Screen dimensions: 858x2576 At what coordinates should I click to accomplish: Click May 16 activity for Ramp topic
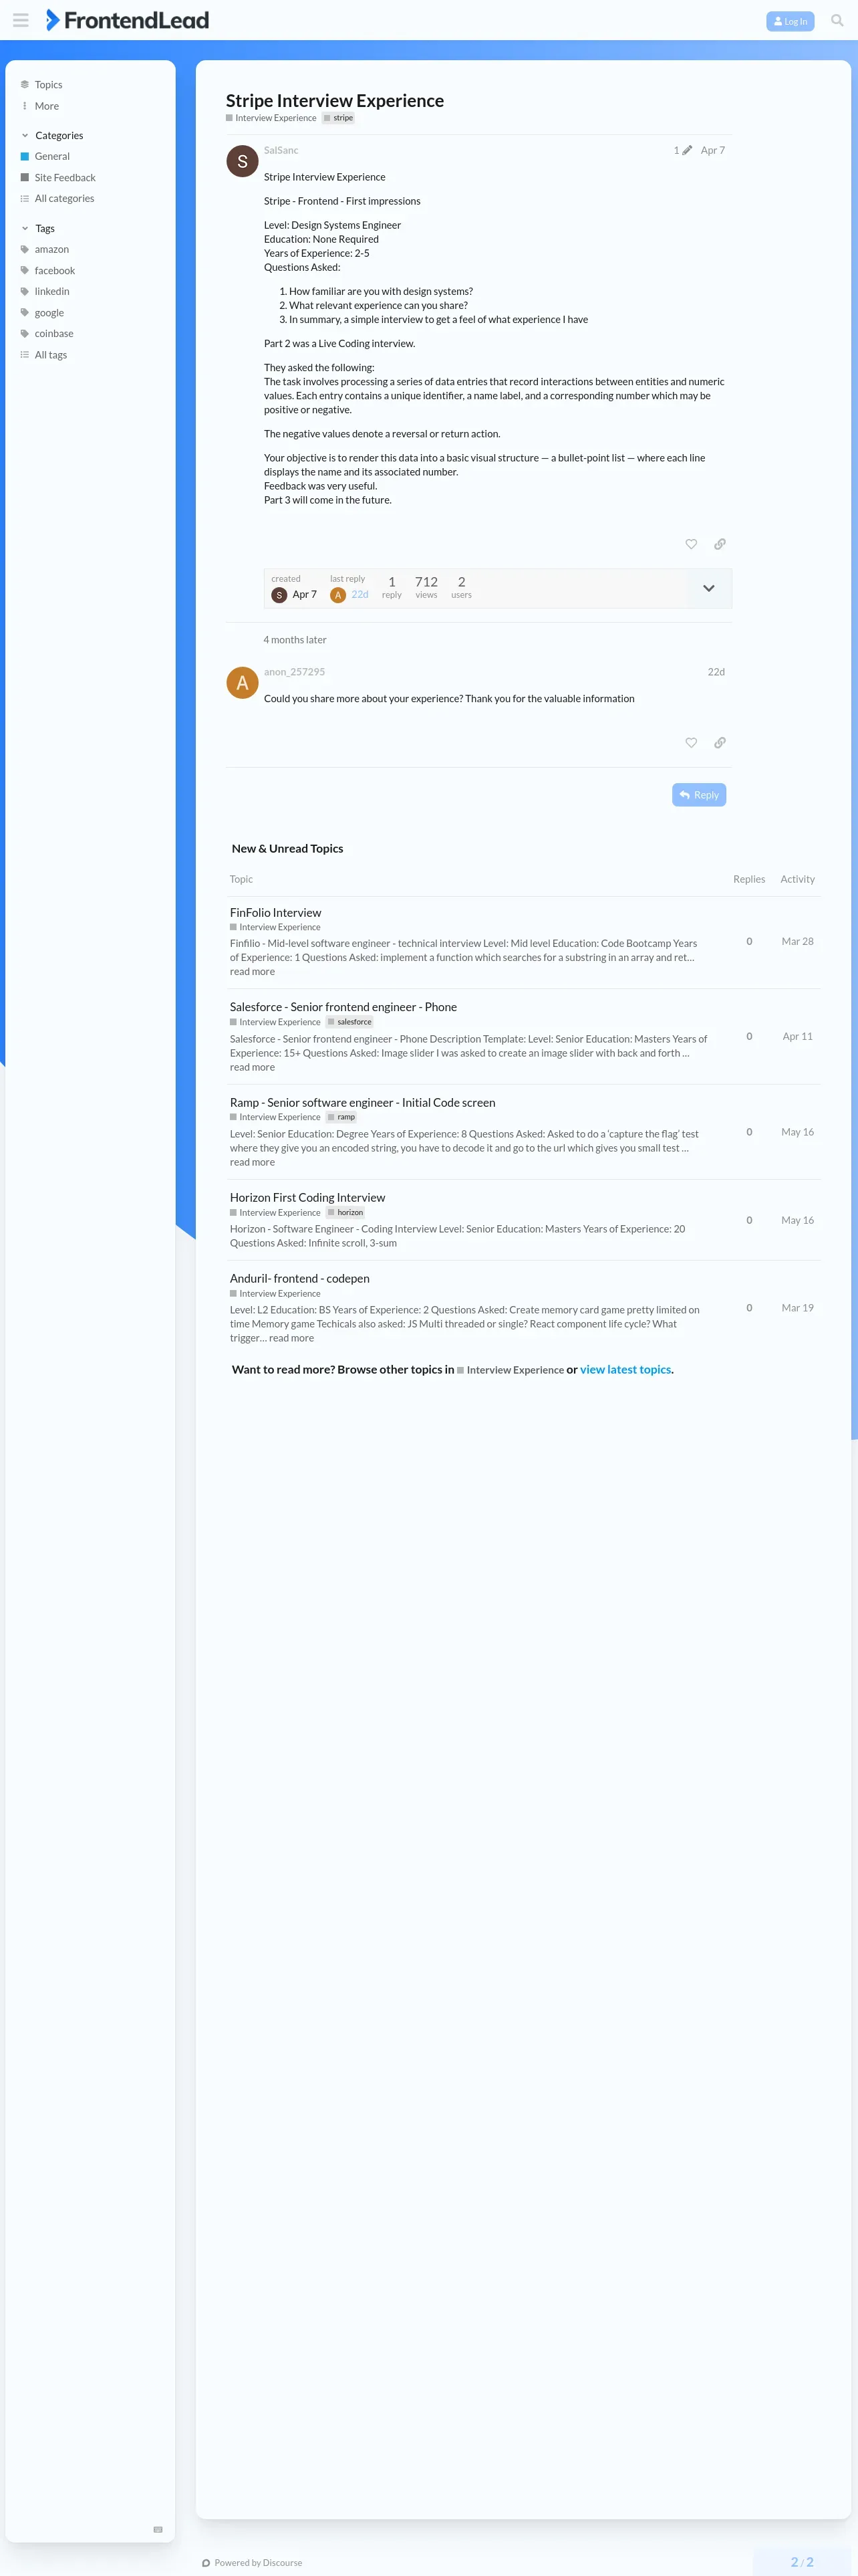797,1132
